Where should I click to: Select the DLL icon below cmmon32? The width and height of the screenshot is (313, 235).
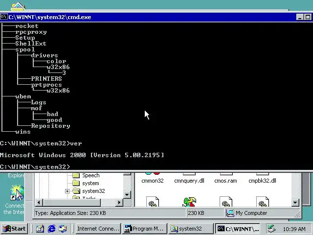pyautogui.click(x=153, y=201)
